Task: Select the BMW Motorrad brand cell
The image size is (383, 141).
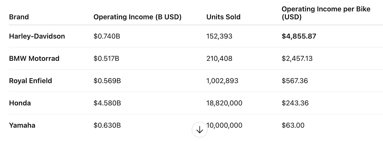Action: pyautogui.click(x=34, y=58)
